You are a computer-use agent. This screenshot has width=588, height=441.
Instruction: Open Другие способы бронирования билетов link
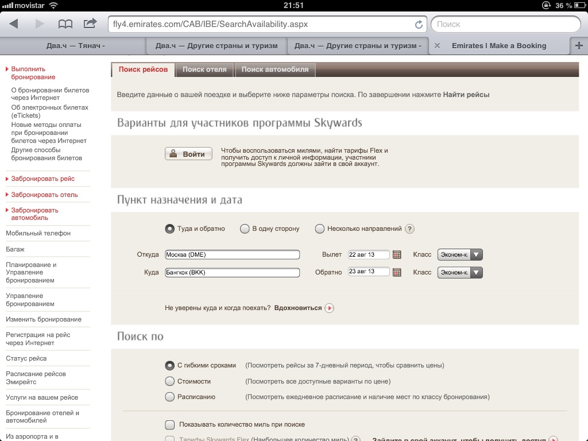[47, 154]
